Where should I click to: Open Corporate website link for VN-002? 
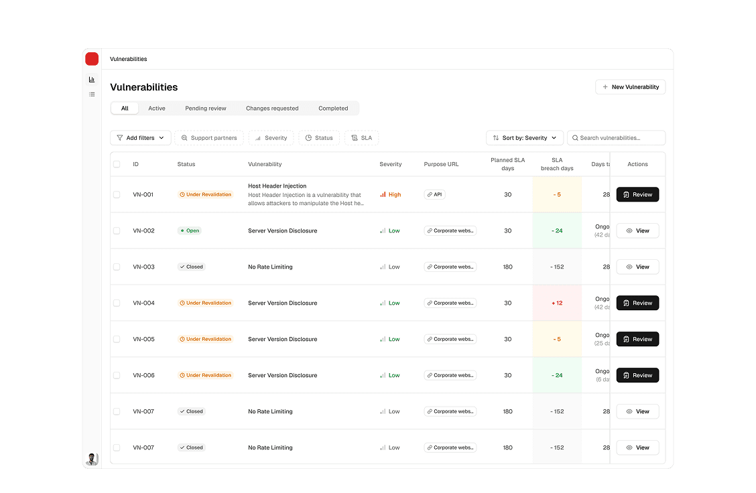tap(450, 231)
